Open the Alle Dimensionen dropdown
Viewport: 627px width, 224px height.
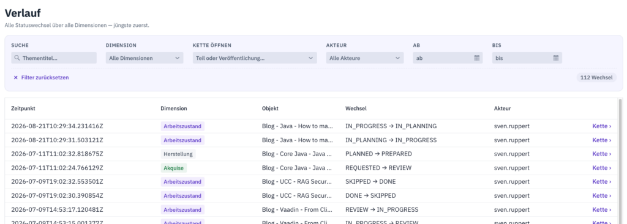pos(145,58)
